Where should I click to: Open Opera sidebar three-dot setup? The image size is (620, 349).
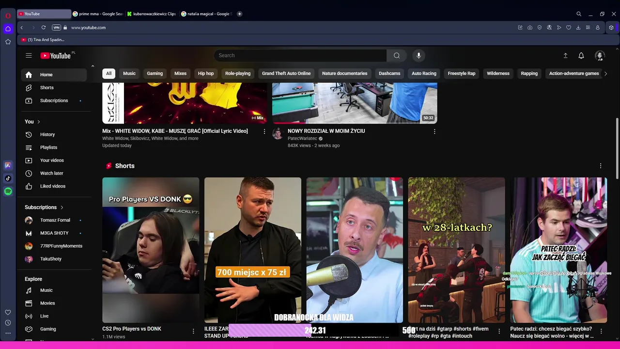8,333
